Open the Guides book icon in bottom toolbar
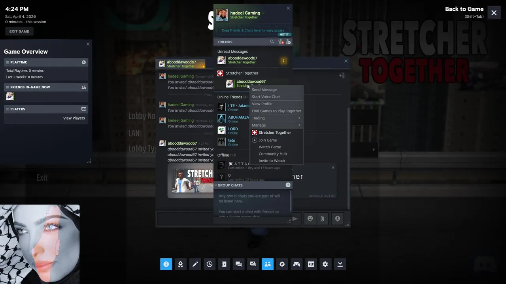 coord(224,264)
